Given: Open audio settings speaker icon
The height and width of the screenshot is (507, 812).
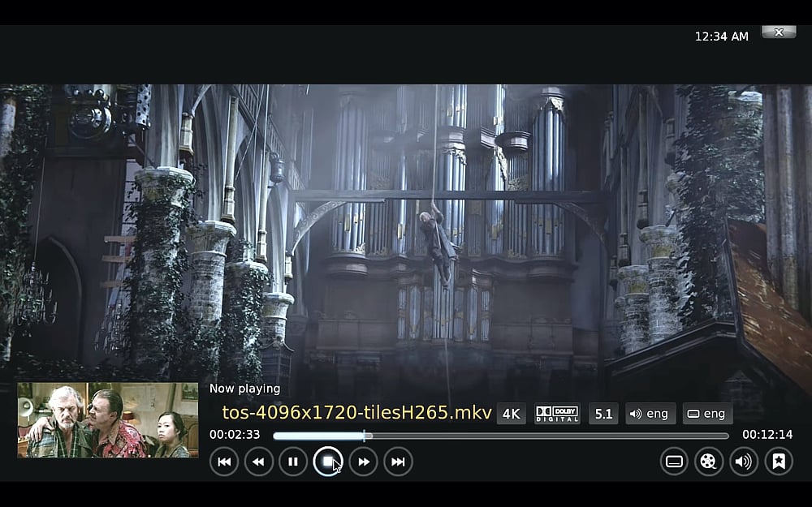Looking at the screenshot, I should tap(744, 461).
